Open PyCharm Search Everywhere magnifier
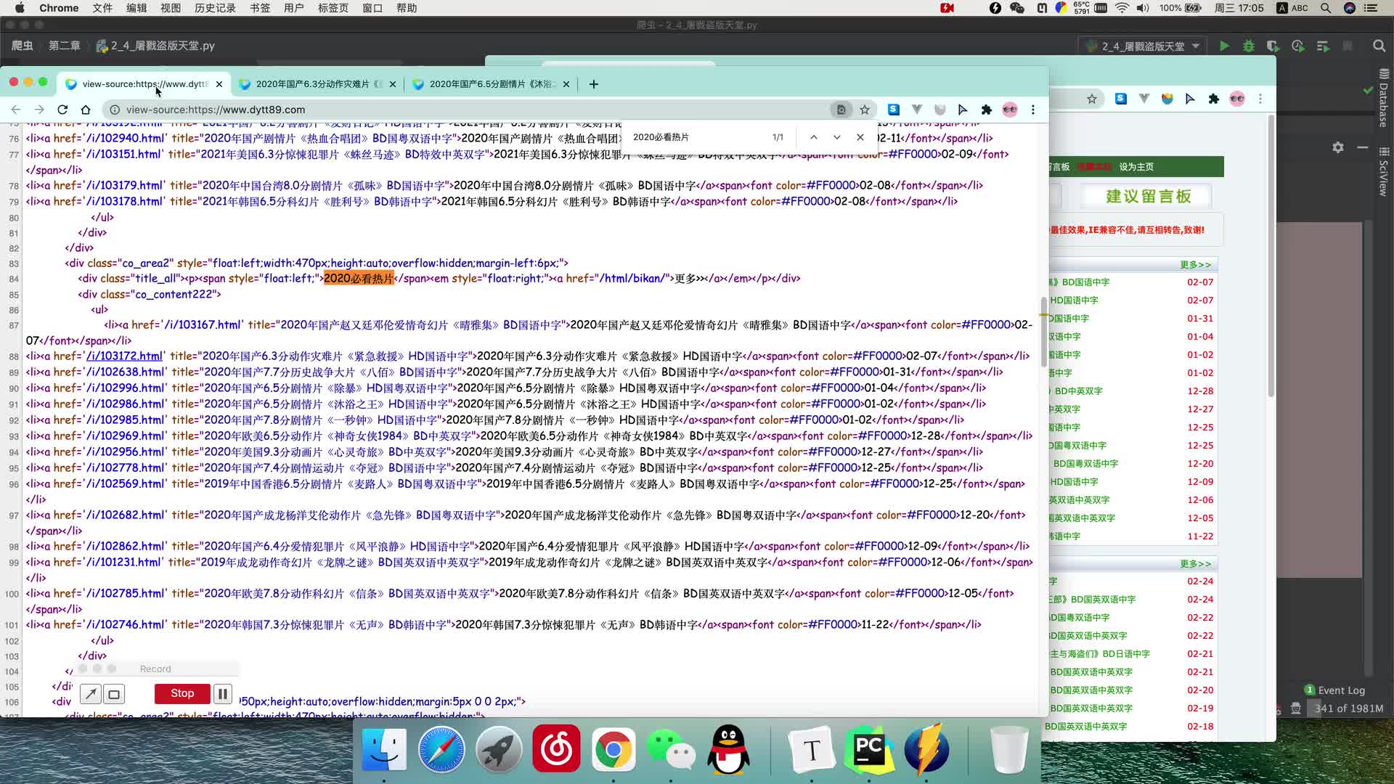1394x784 pixels. (x=1379, y=46)
